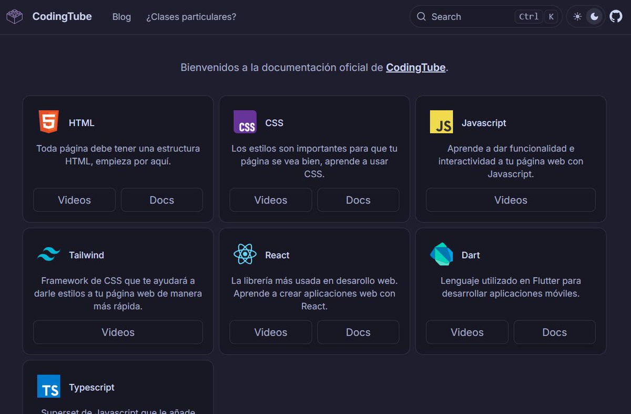
Task: Click the CodingTube logo icon in header
Action: tap(15, 17)
